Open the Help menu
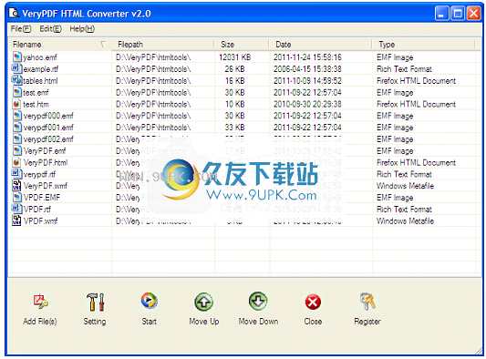Image resolution: width=486 pixels, height=359 pixels. [x=82, y=29]
